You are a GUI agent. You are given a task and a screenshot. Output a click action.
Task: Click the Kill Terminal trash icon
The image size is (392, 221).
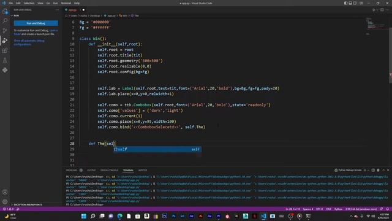coord(379,170)
